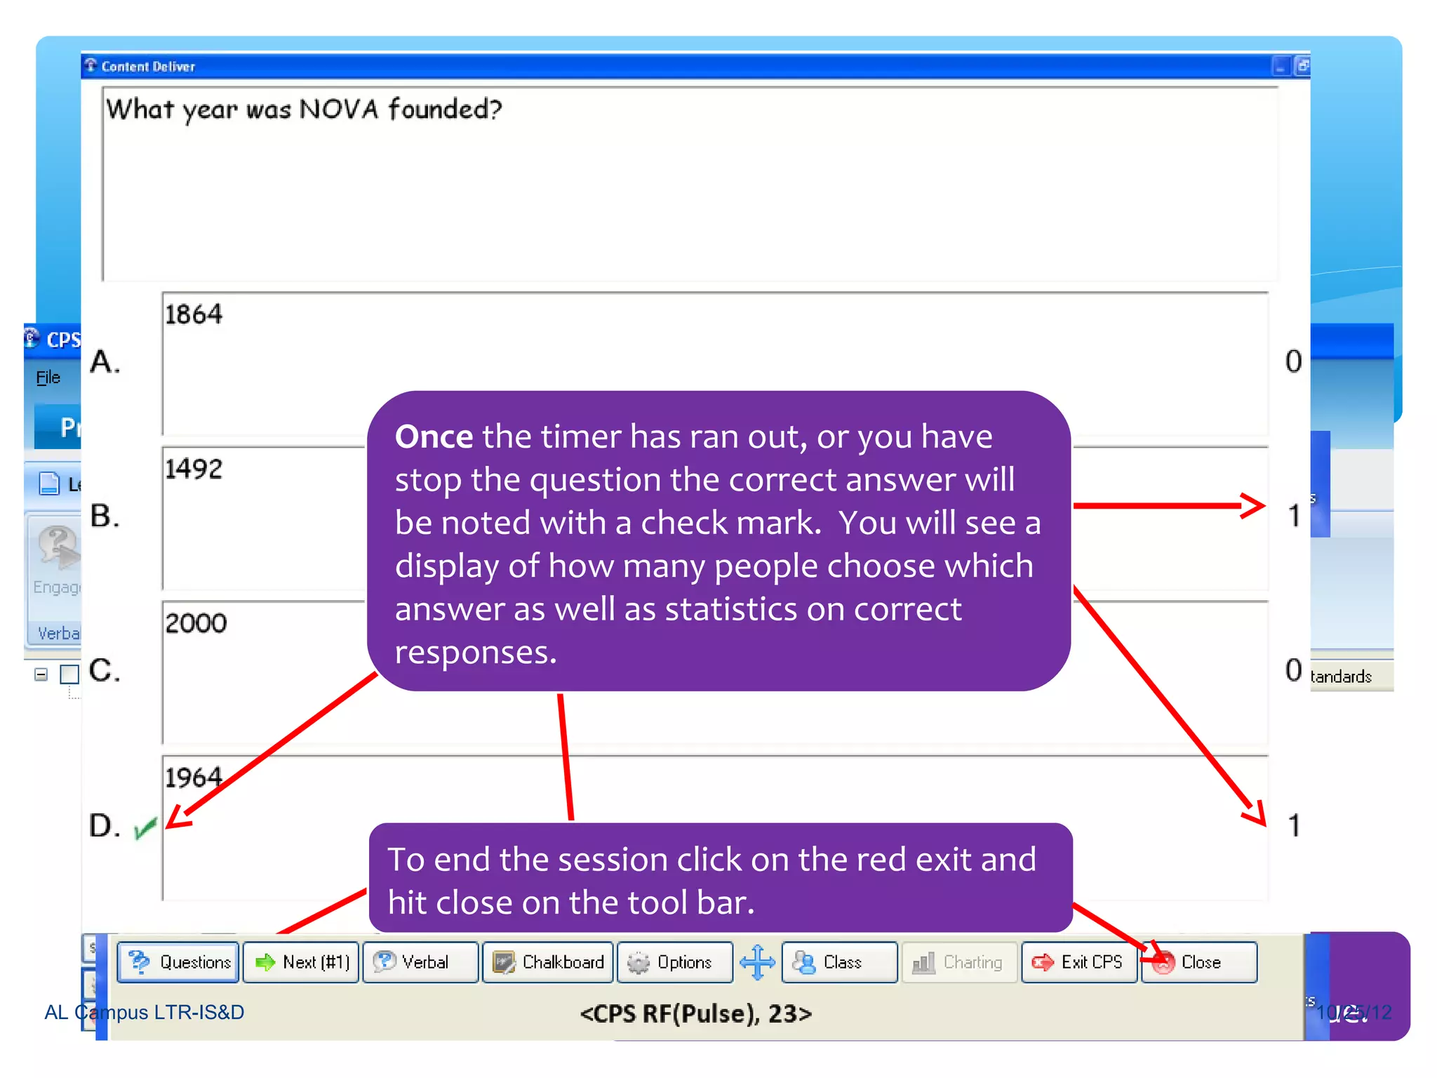The image size is (1437, 1078).
Task: Open the Chalkboard tool
Action: [547, 961]
